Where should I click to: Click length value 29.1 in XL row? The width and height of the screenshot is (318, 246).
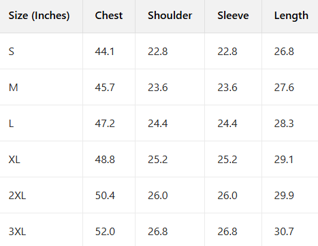click(284, 160)
